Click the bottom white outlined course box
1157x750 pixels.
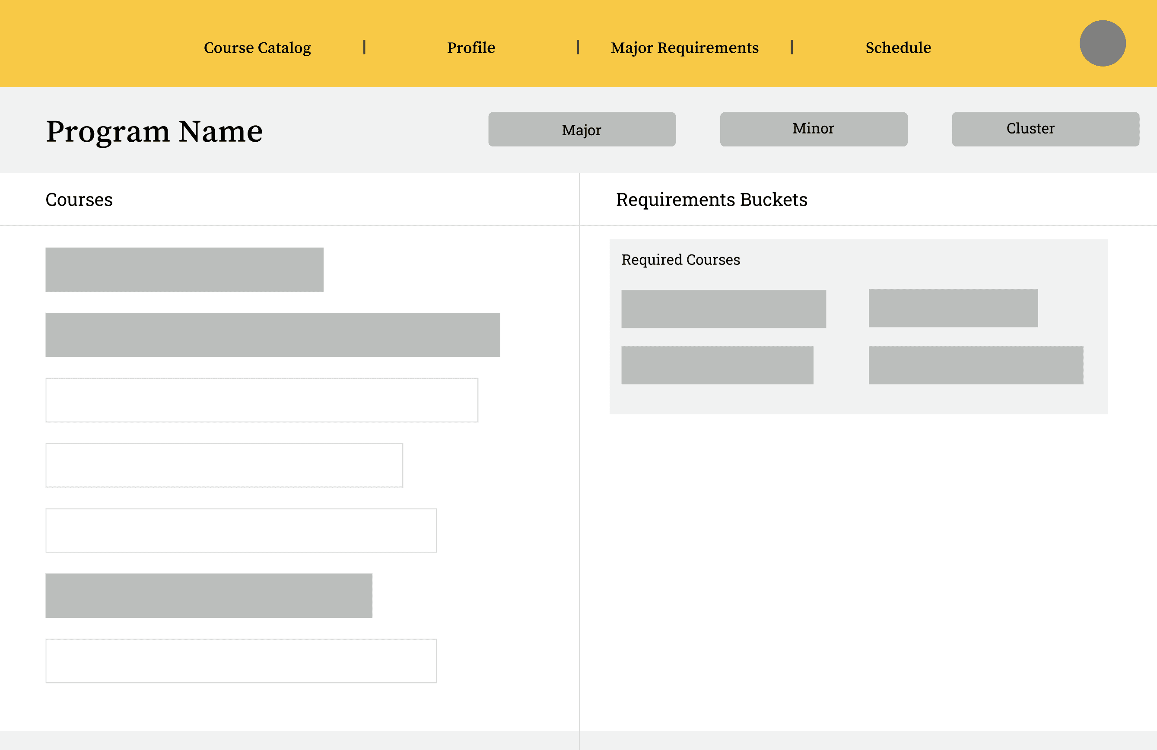pos(241,661)
